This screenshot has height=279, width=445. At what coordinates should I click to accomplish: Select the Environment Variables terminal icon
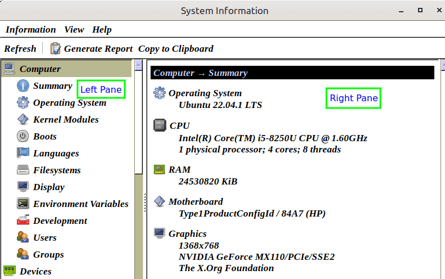[x=23, y=204]
